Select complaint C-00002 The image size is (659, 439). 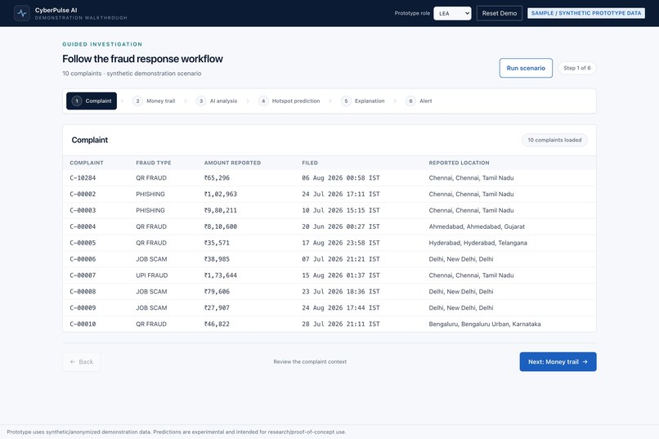[x=329, y=194]
